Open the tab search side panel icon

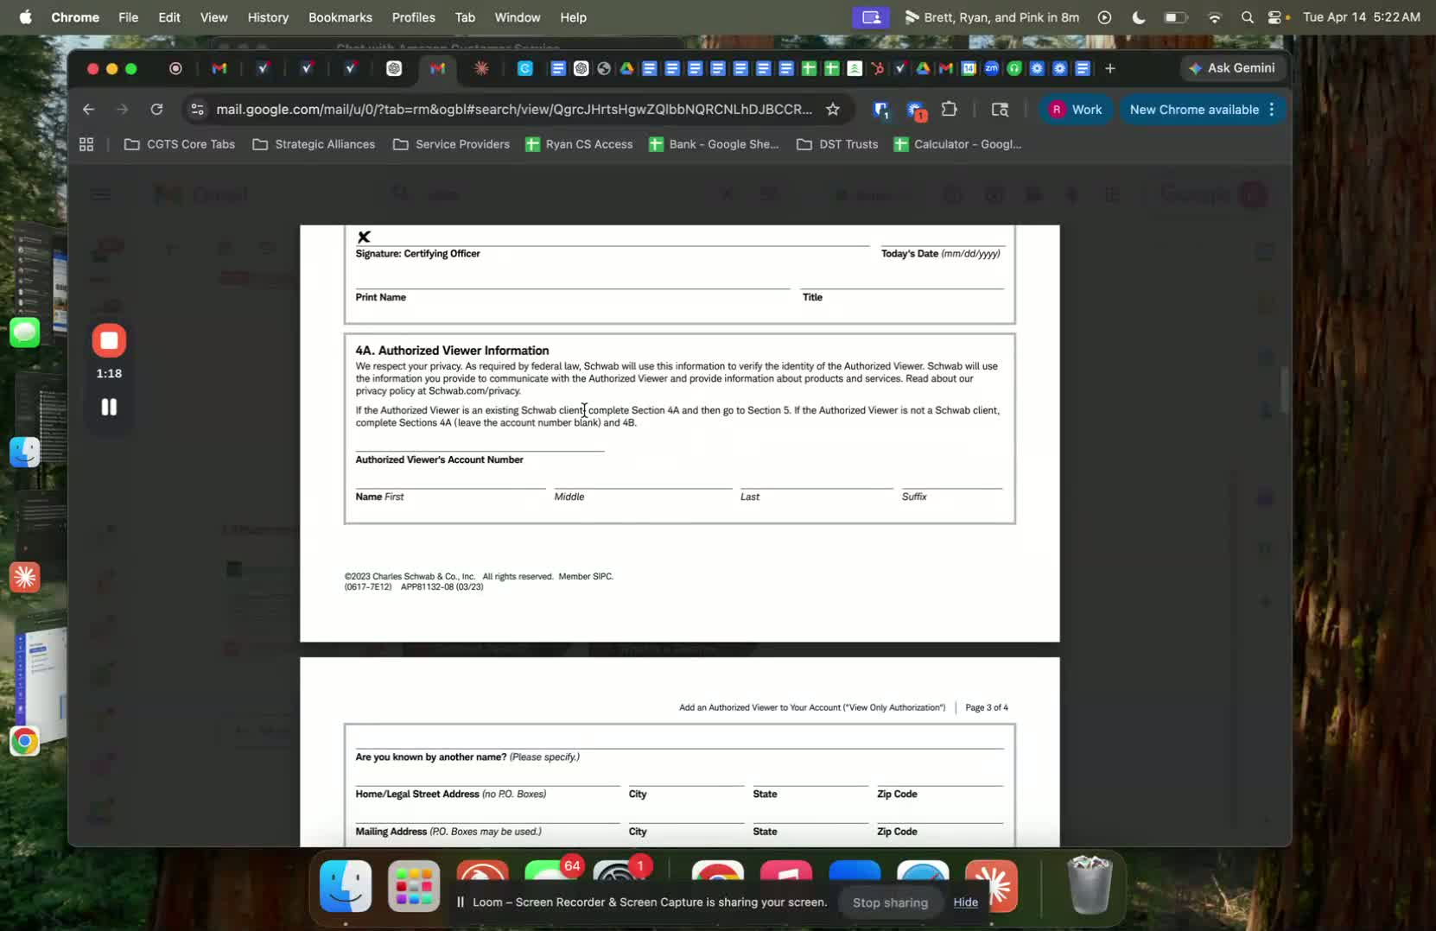point(1000,109)
